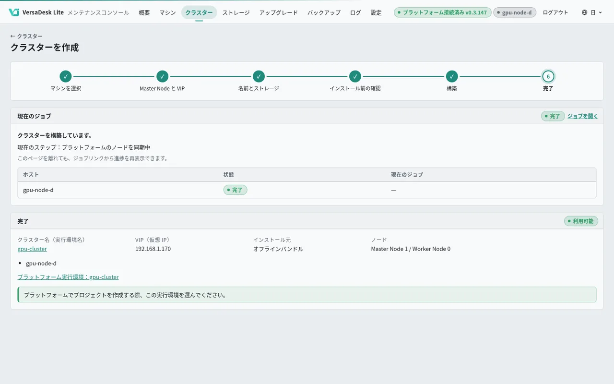The image size is (614, 384).
Task: Click the 完了 status badge in gpu-node-d row
Action: pos(235,190)
